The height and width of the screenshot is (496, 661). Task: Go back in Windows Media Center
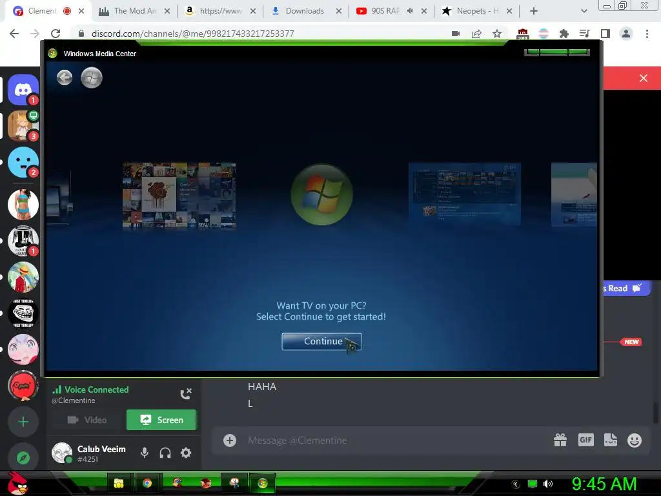65,77
